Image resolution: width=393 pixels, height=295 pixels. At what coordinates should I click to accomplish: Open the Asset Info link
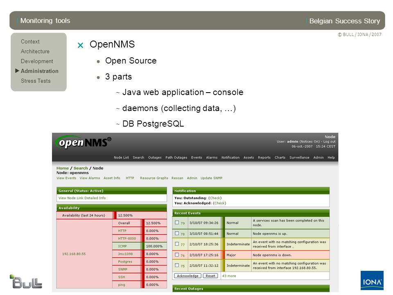[x=112, y=178]
